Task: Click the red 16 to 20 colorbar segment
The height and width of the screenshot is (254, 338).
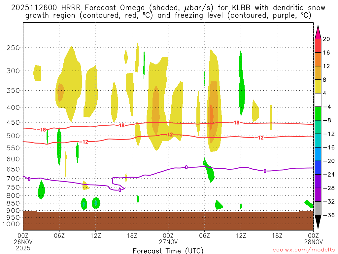Action: coord(318,46)
